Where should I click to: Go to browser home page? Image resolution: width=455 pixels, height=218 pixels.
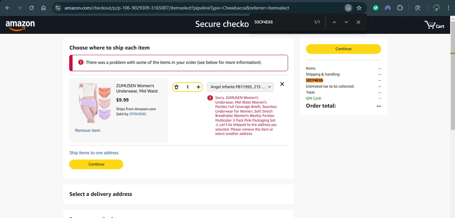point(43,8)
